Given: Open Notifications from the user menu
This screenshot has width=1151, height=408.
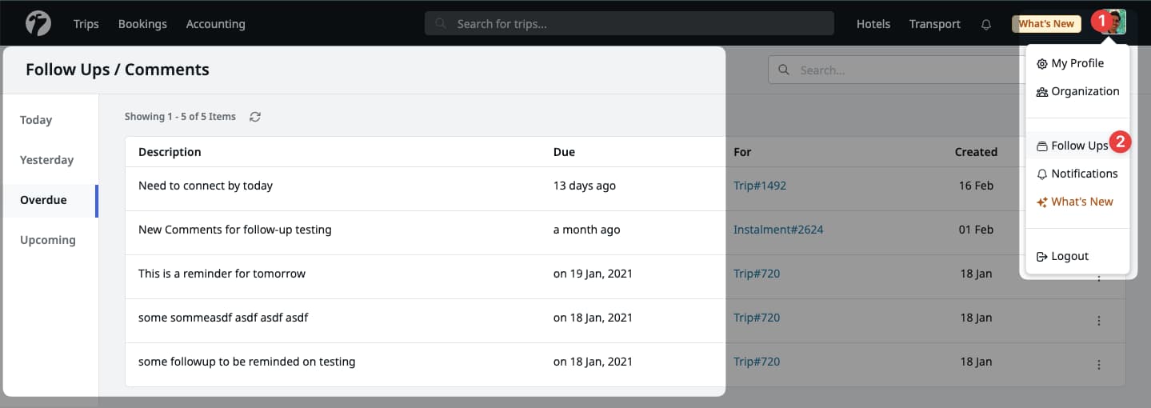Looking at the screenshot, I should pos(1084,174).
